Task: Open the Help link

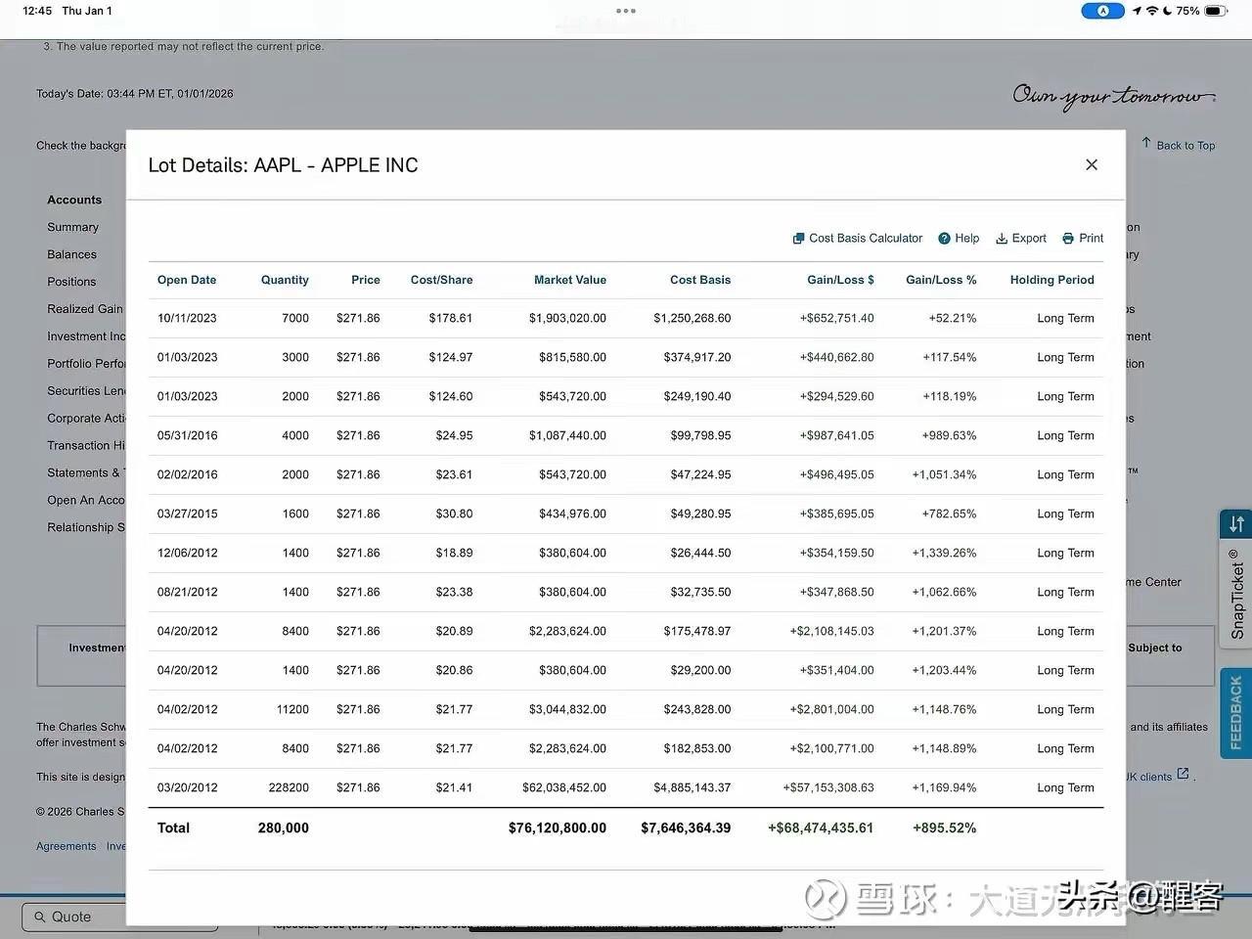Action: click(x=966, y=238)
